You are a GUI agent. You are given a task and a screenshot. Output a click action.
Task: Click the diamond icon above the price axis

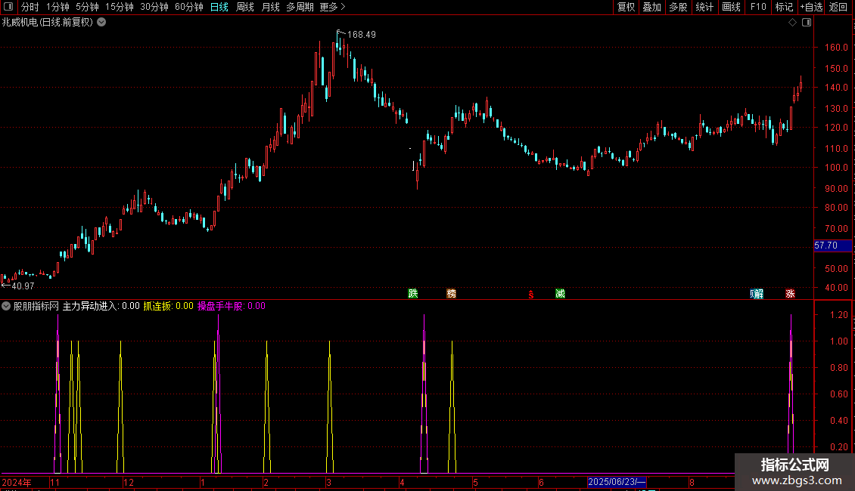[x=792, y=23]
